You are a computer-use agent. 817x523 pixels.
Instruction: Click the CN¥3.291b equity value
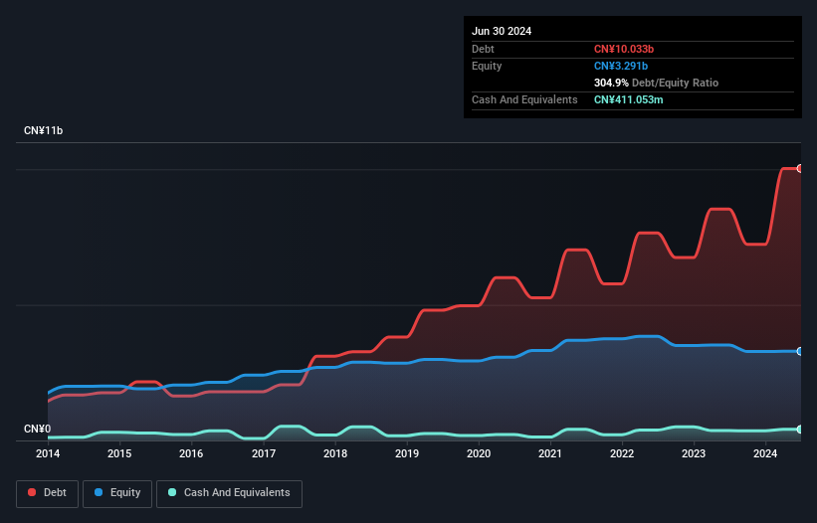pos(621,66)
